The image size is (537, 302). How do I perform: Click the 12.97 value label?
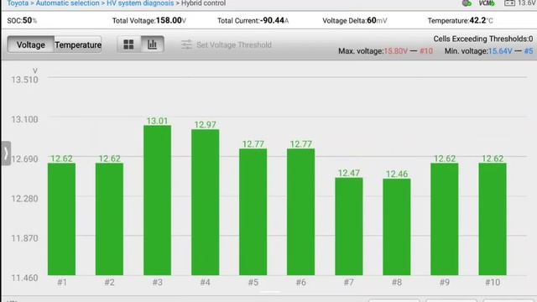[x=205, y=125]
